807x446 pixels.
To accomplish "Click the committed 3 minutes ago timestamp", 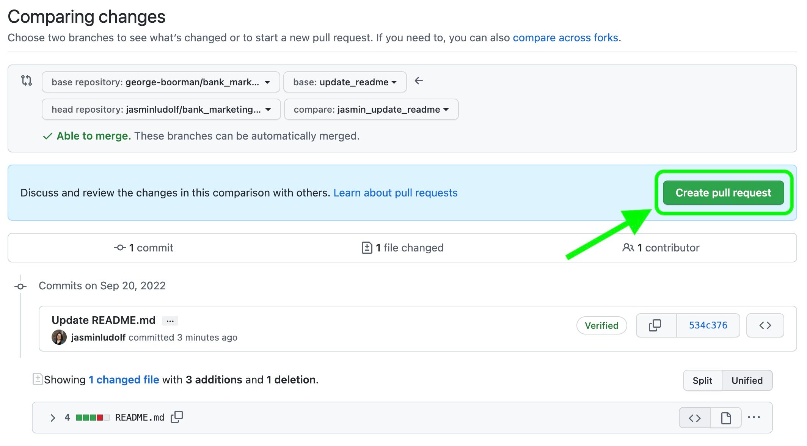I will pos(183,337).
